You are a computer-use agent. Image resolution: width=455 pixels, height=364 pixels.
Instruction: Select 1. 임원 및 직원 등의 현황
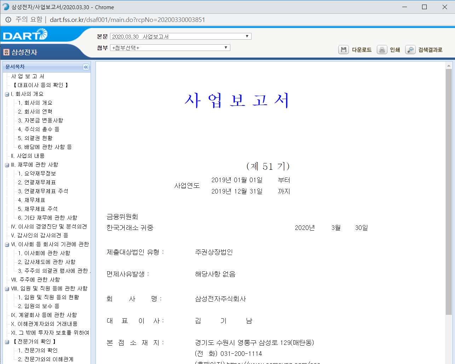[48, 297]
